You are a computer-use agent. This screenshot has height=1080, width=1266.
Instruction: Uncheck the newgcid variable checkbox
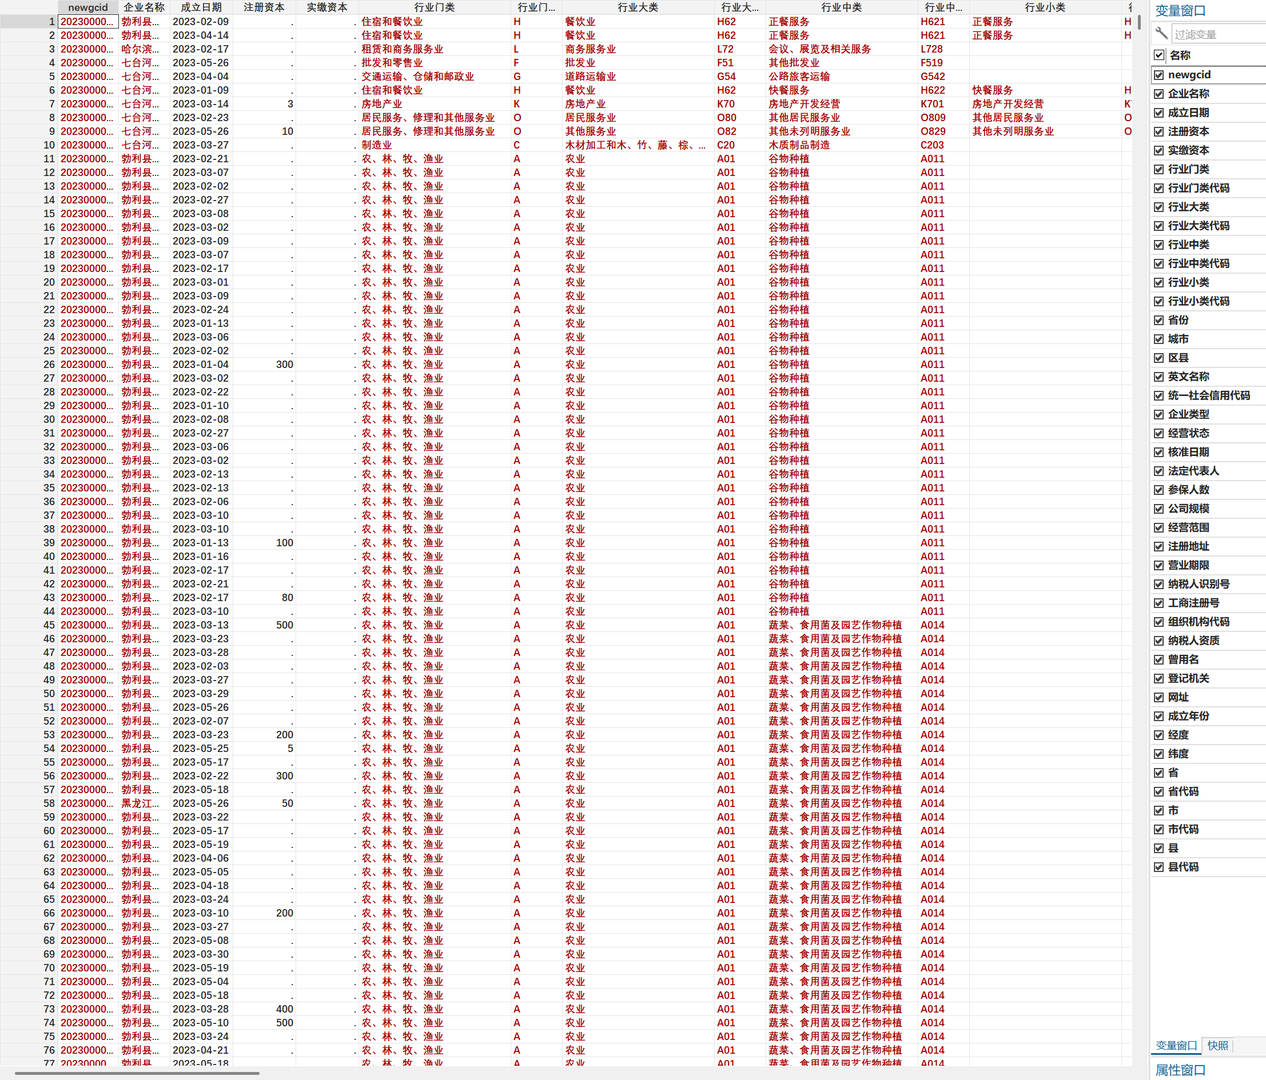(1158, 74)
